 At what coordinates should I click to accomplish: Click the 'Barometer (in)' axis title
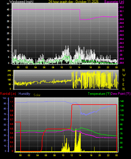(x=114, y=2)
